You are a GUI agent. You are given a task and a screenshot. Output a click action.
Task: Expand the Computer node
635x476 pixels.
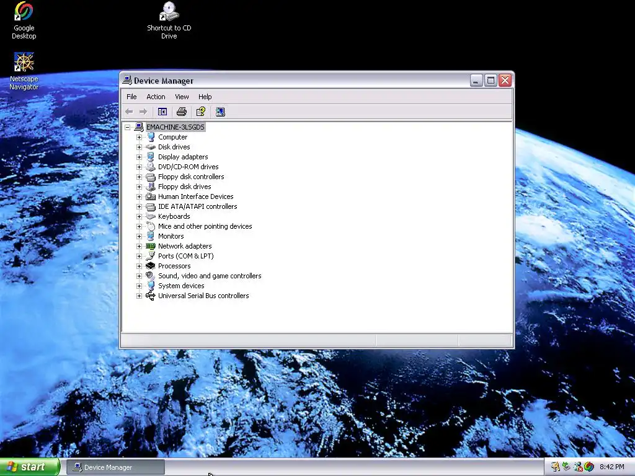pos(140,137)
